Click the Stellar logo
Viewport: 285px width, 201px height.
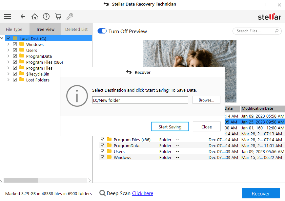[x=269, y=17]
